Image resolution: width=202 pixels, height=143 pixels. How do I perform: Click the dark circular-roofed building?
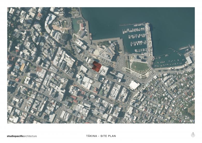point(64,38)
